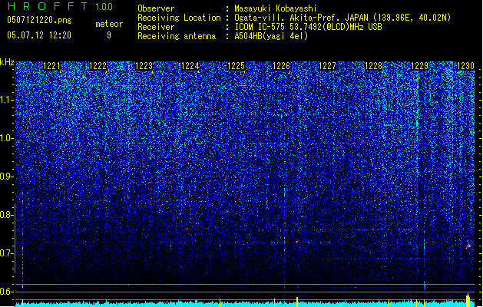Image resolution: width=483 pixels, height=307 pixels.
Task: Click the kHz axis unit label
Action: click(x=7, y=62)
